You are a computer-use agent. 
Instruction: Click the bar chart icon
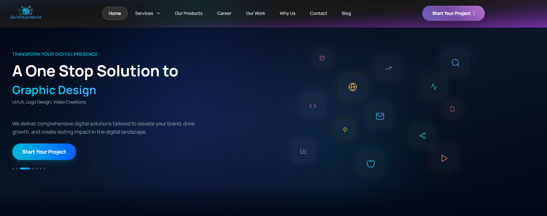304,151
